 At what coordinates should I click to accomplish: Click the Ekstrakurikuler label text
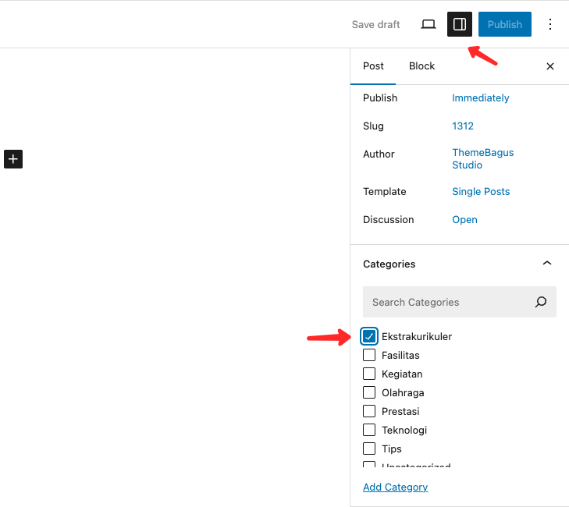pyautogui.click(x=417, y=336)
